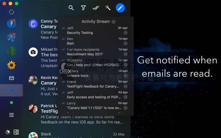The height and width of the screenshot is (138, 221).
Task: Select the bird account avatar with badge
Action: pyautogui.click(x=11, y=23)
